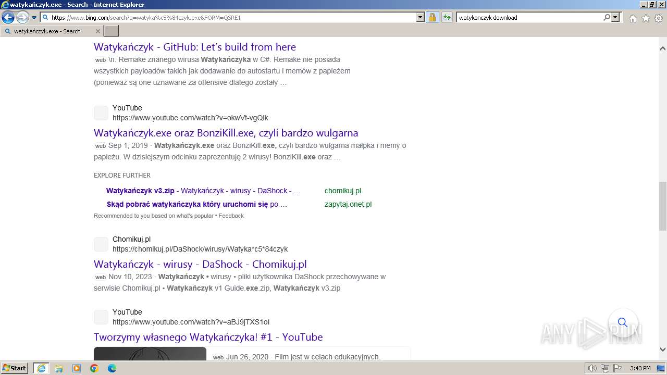The height and width of the screenshot is (375, 667).
Task: Click the EXPLORE FURTHER heading text
Action: pos(122,176)
